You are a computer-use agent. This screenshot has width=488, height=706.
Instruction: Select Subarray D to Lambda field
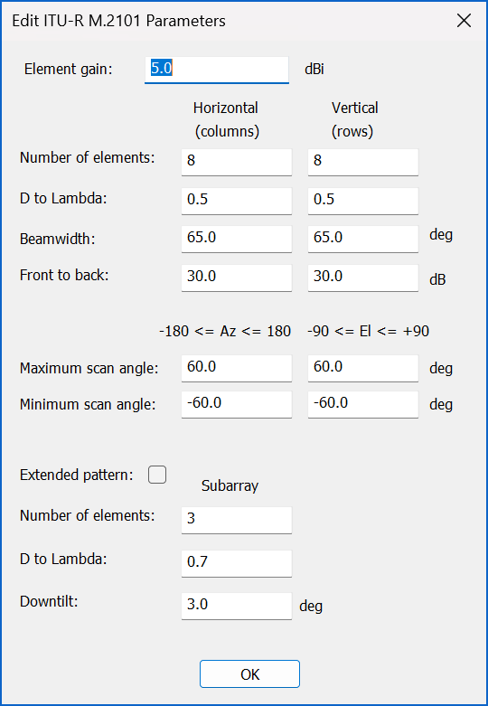(x=237, y=563)
